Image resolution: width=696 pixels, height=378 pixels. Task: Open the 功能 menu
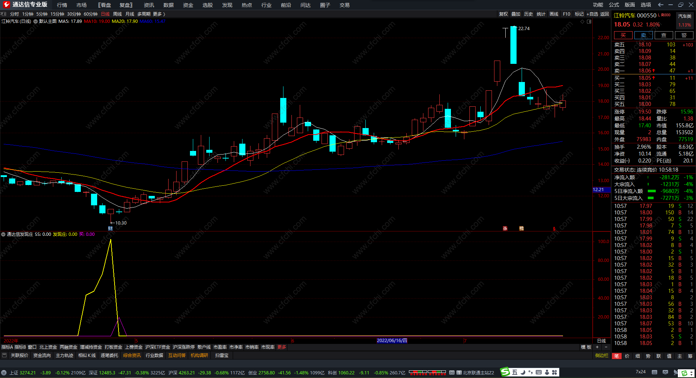[598, 5]
